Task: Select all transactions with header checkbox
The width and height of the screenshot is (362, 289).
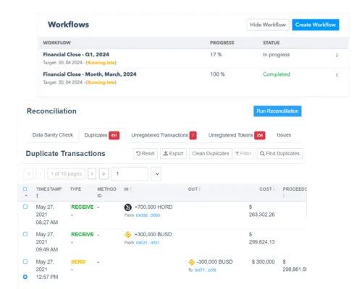Action: [25, 189]
